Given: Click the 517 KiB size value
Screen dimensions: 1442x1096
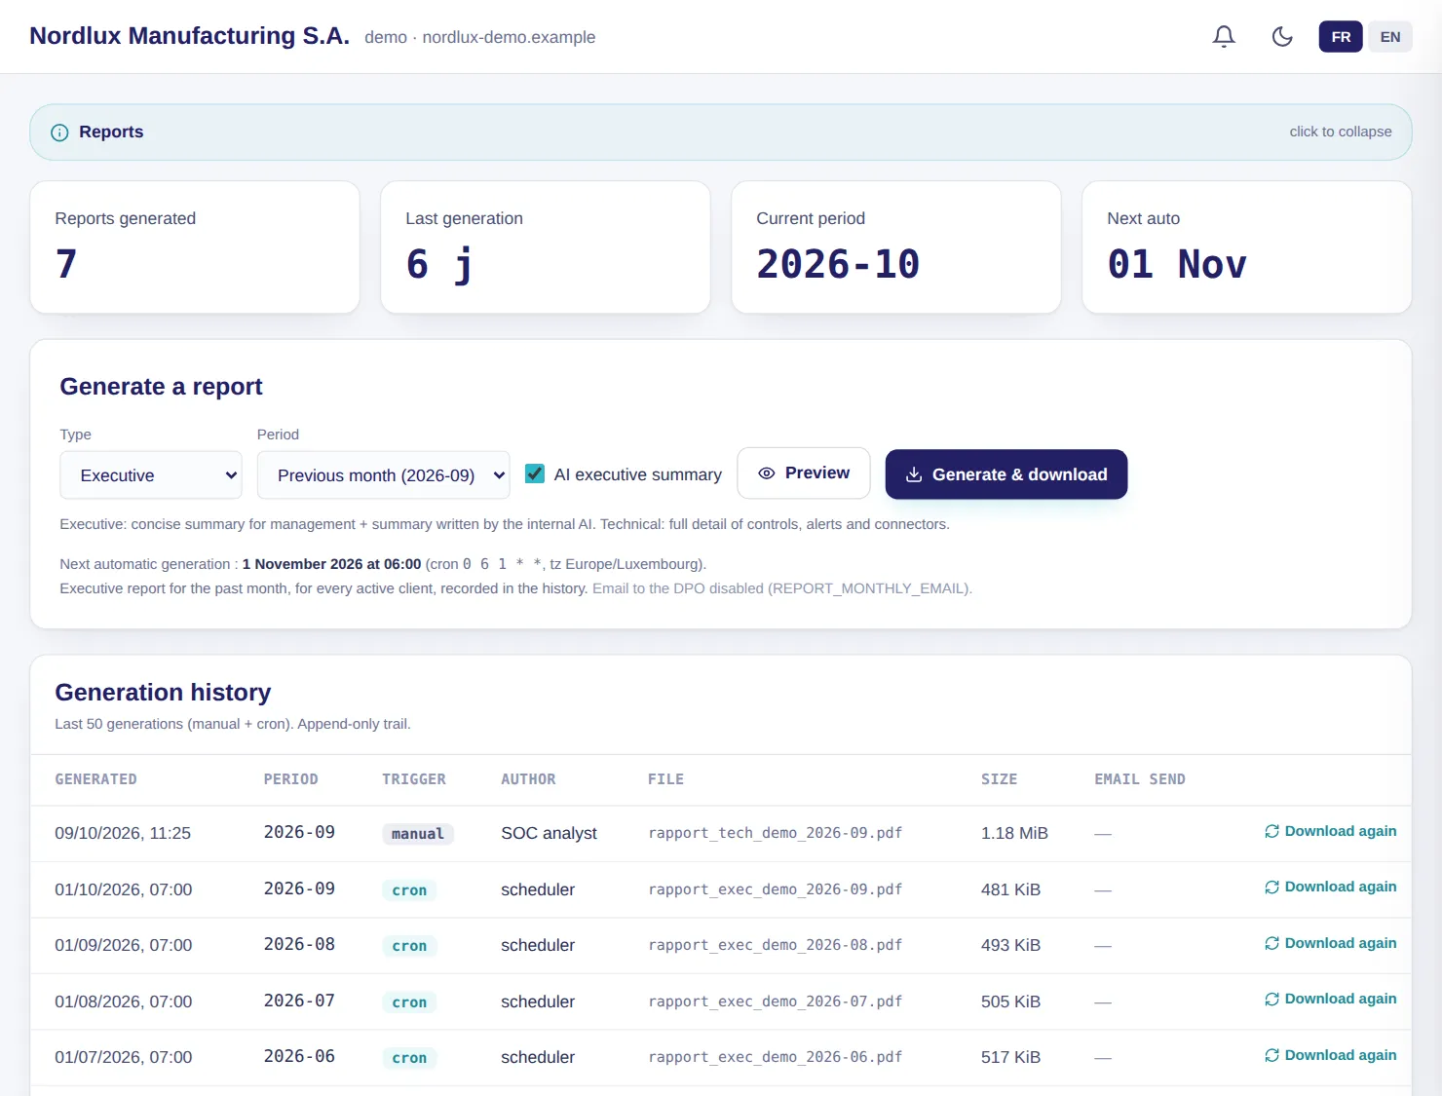Looking at the screenshot, I should coord(1010,1057).
